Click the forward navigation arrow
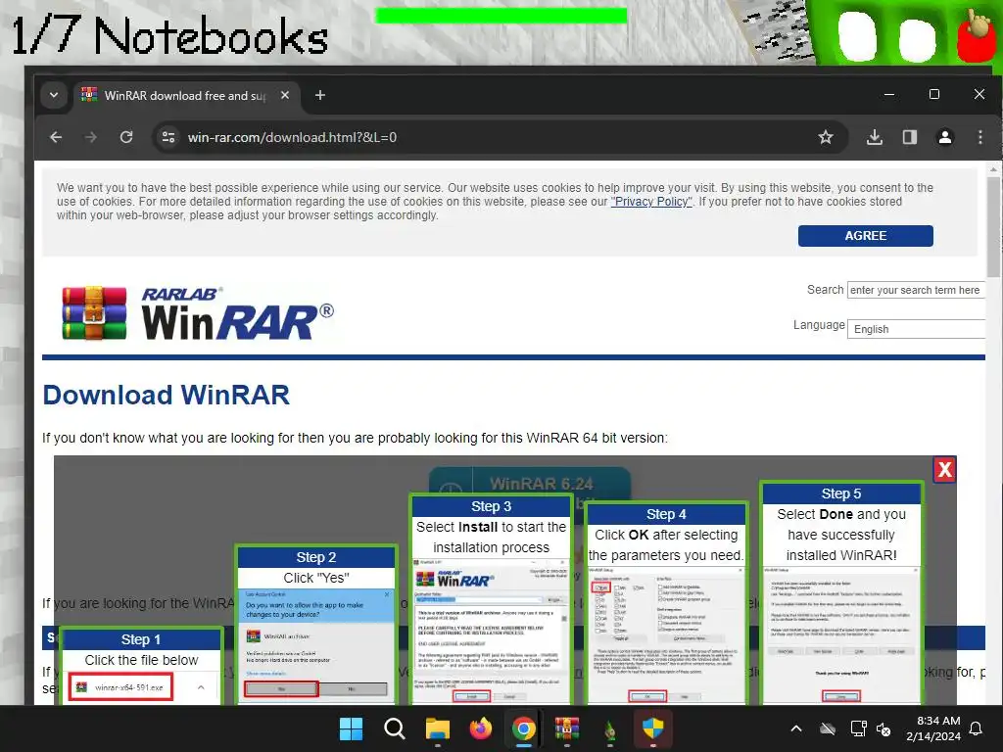This screenshot has height=752, width=1003. 91,137
